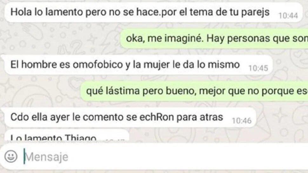The height and width of the screenshot is (173, 308).
Task: Click the 10:44 timestamp on first message
Action: 288,16
